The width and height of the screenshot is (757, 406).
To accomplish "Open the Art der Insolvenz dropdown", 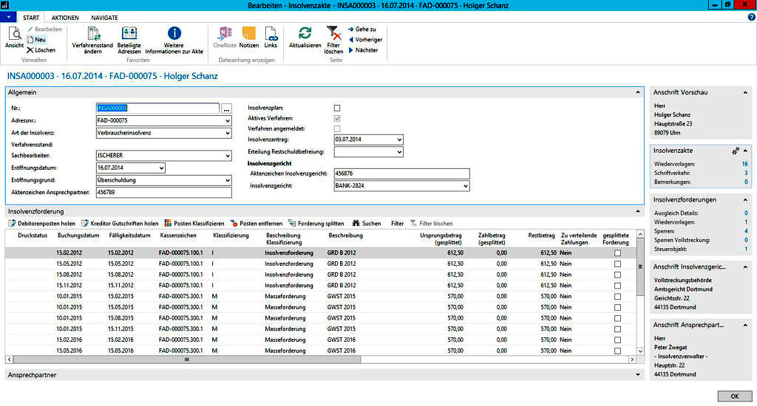I will tap(227, 133).
